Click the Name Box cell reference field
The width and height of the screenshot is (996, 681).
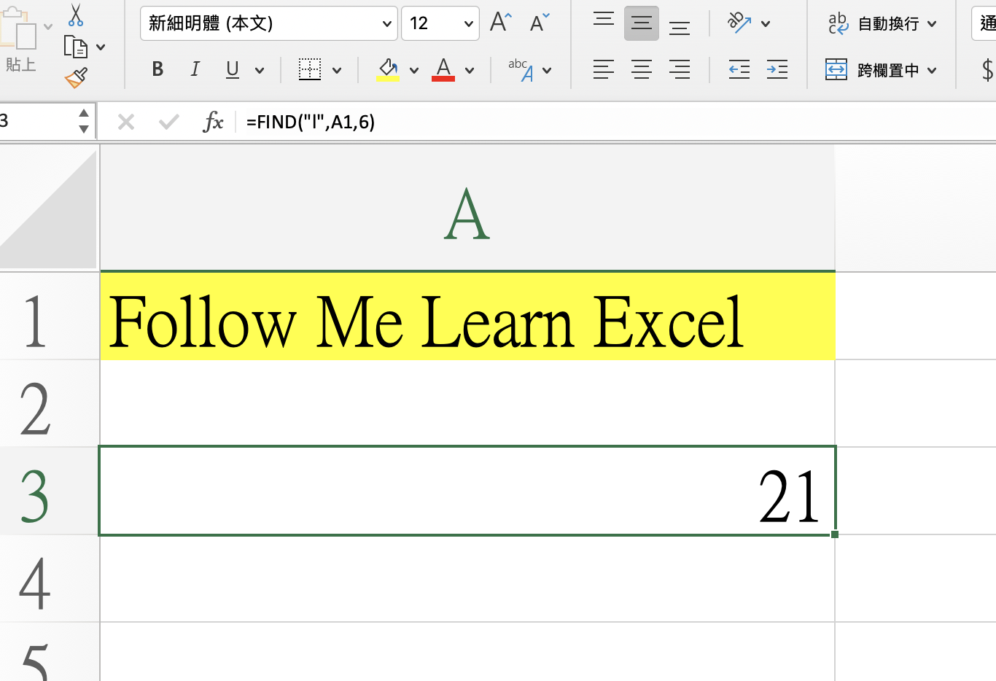click(x=36, y=121)
